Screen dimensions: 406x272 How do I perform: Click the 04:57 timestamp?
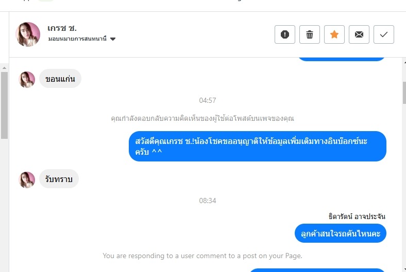click(208, 100)
